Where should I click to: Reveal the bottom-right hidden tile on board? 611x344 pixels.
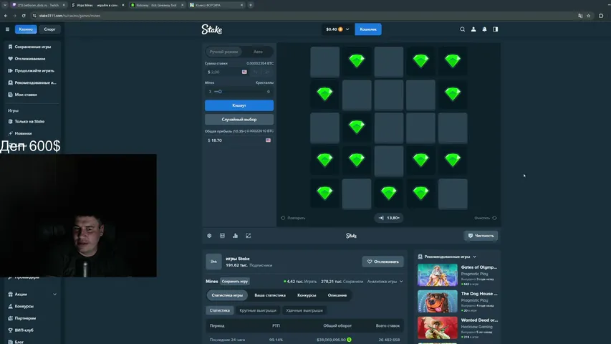[x=453, y=193]
